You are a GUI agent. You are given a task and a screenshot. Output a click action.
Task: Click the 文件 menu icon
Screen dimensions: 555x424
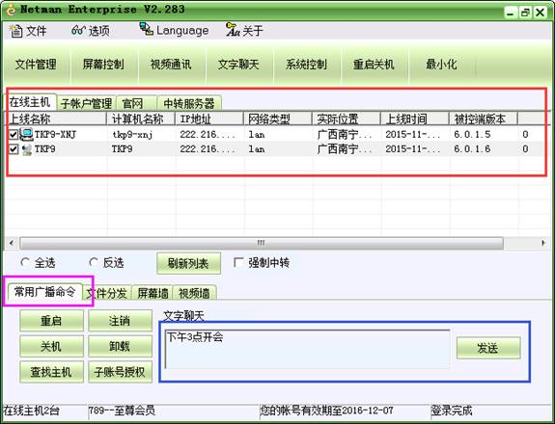[16, 31]
